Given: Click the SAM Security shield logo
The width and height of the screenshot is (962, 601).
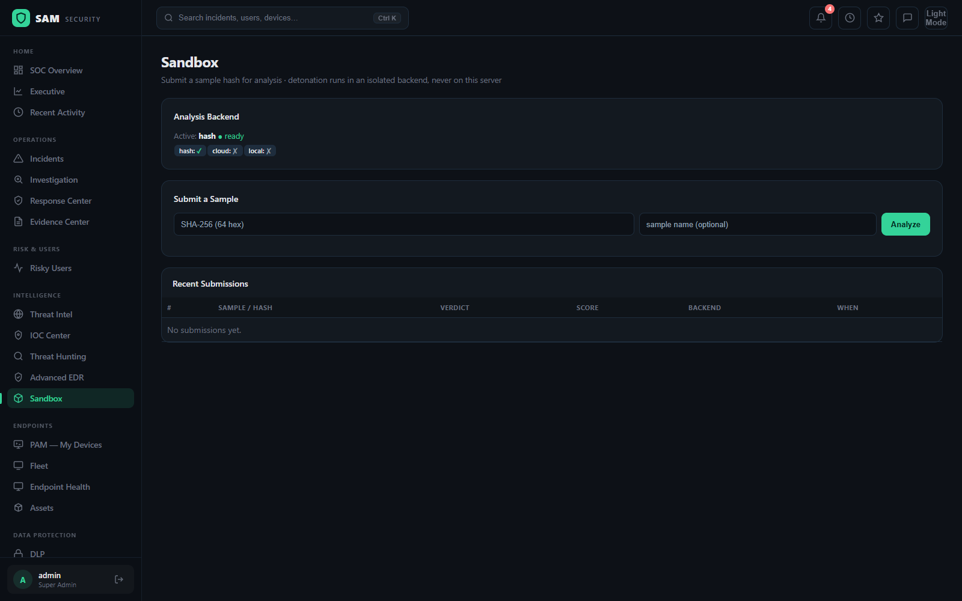Looking at the screenshot, I should (21, 18).
